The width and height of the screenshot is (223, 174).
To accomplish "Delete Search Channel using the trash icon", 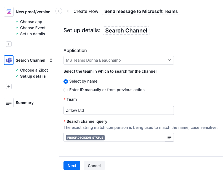I will click(51, 60).
